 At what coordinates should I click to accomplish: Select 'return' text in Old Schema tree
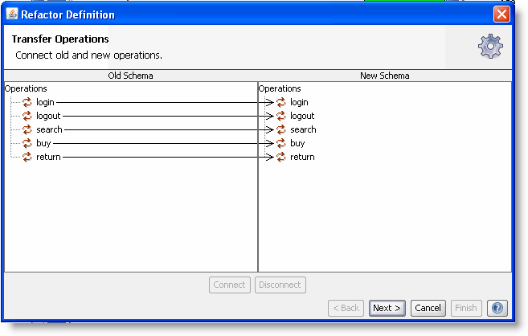pyautogui.click(x=48, y=157)
